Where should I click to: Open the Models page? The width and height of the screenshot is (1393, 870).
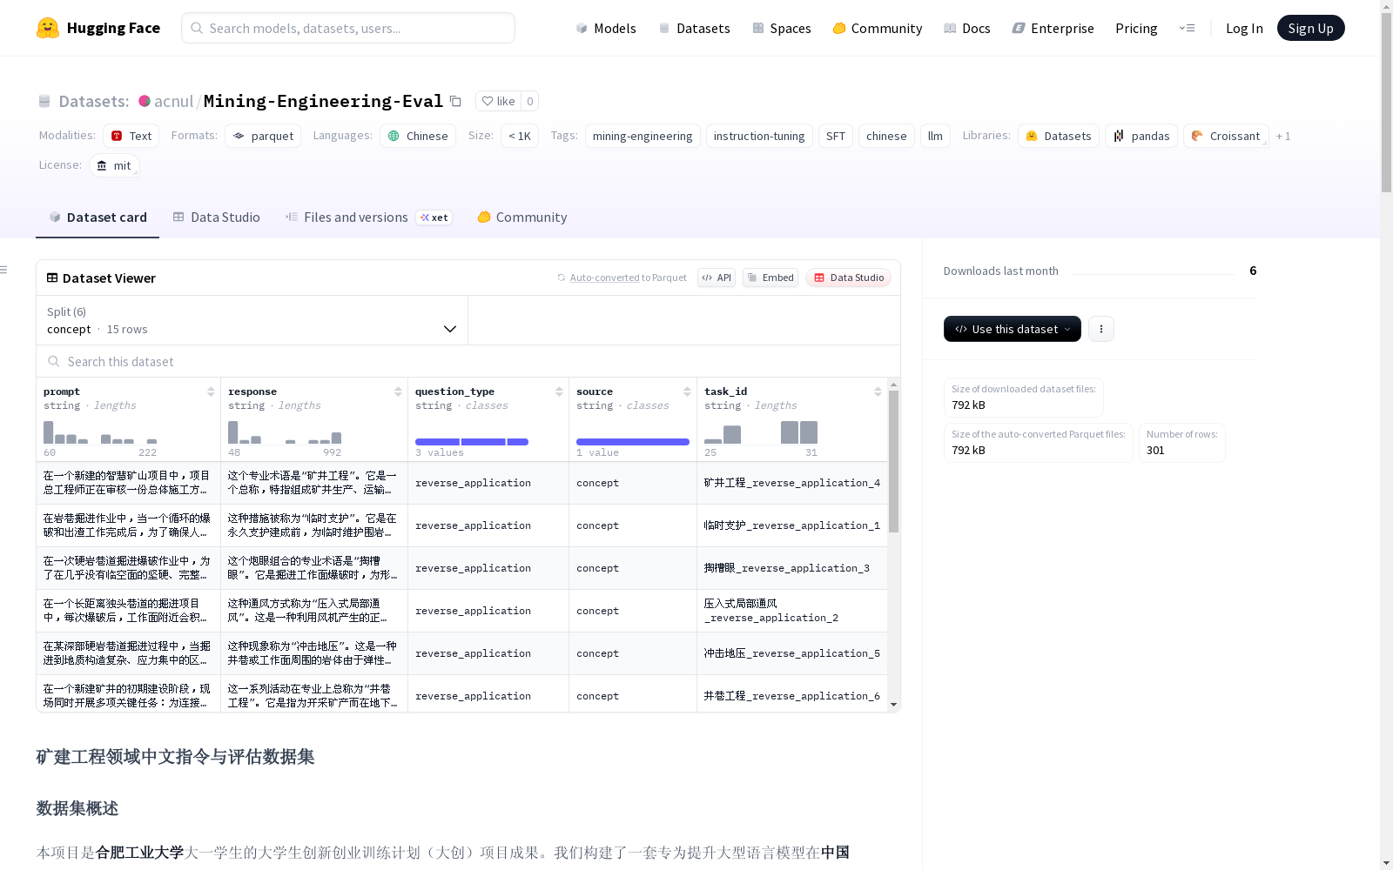(606, 28)
